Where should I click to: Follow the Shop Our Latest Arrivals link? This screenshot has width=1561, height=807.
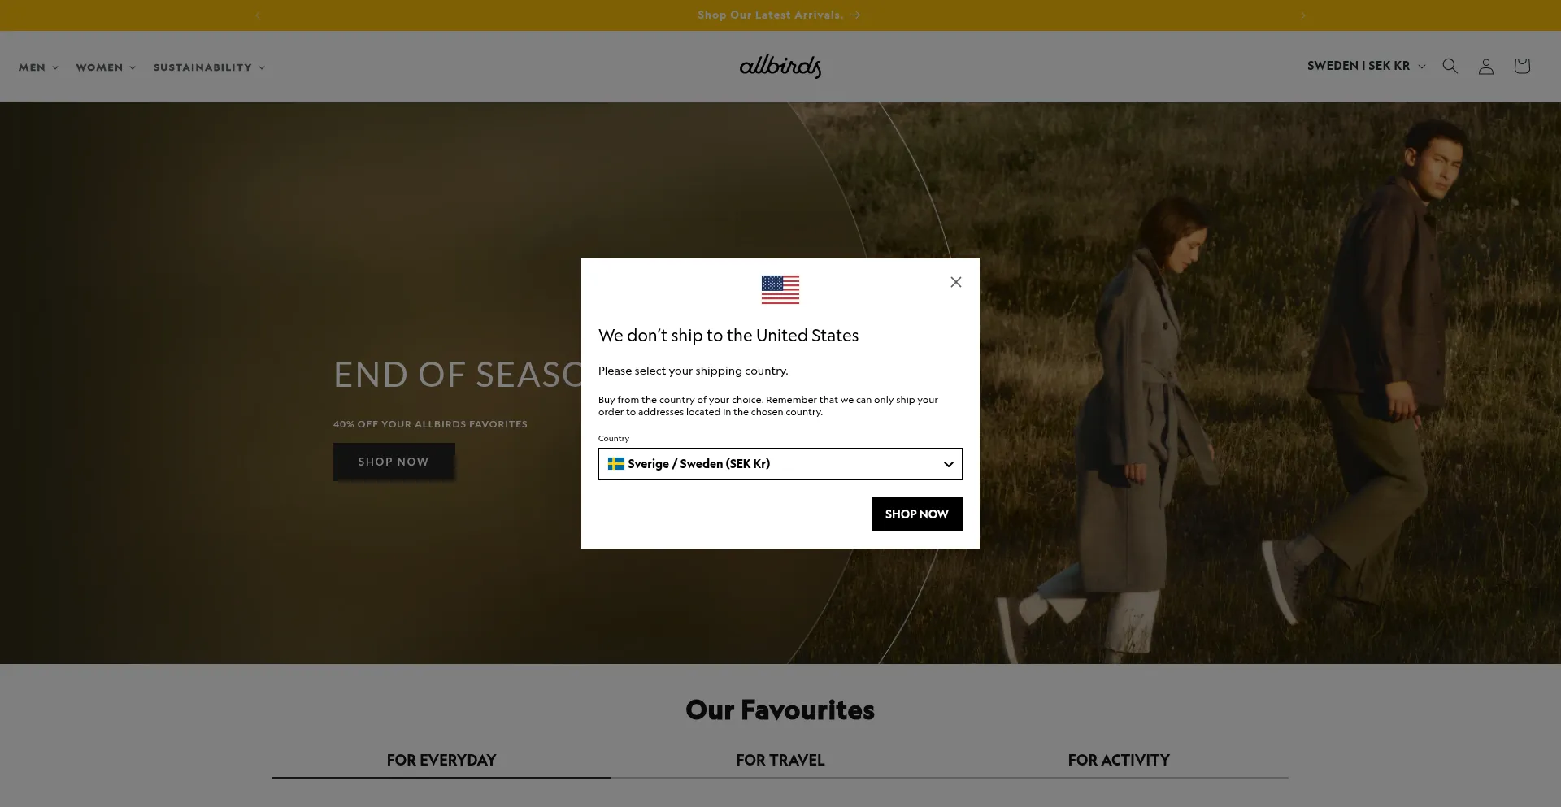click(779, 15)
